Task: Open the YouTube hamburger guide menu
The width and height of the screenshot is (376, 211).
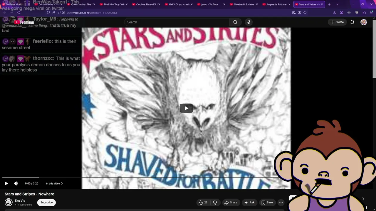Action: [7, 22]
